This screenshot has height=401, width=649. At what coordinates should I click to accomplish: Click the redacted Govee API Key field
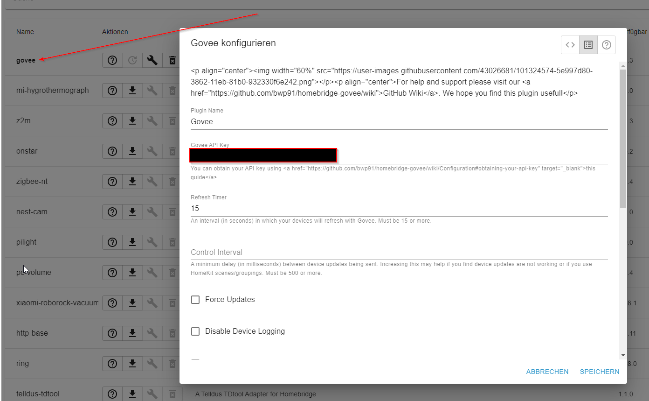pos(263,155)
